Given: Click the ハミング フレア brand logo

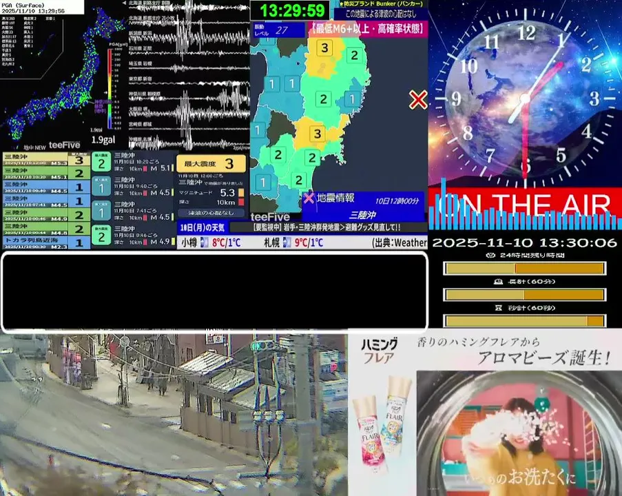Looking at the screenshot, I should click(x=379, y=351).
